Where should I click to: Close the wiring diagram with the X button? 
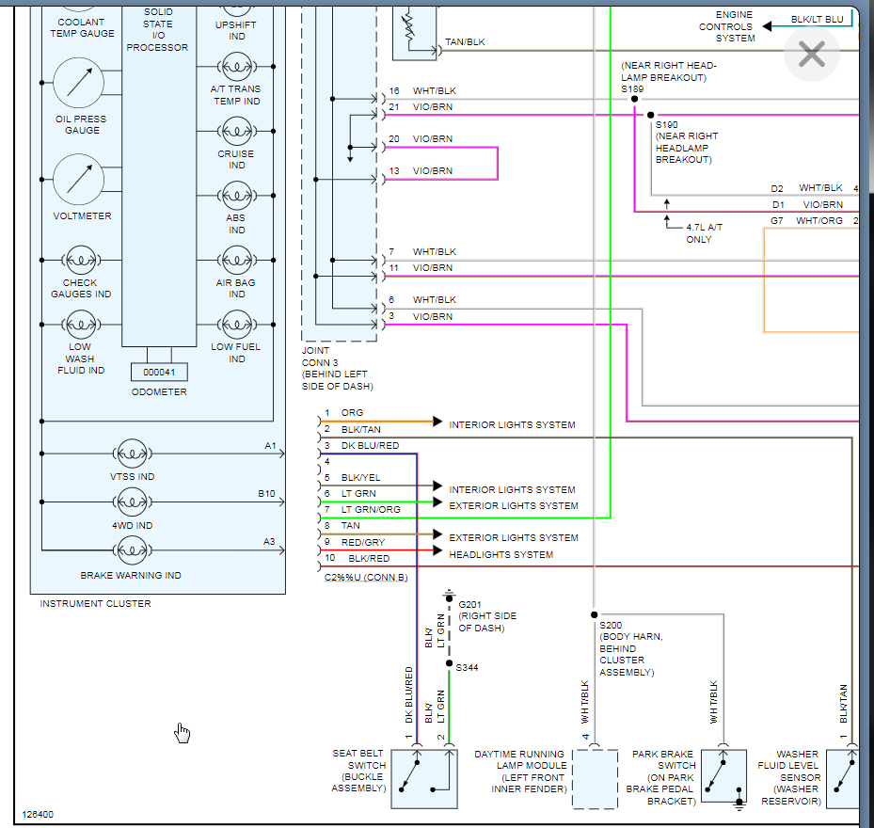pos(811,55)
